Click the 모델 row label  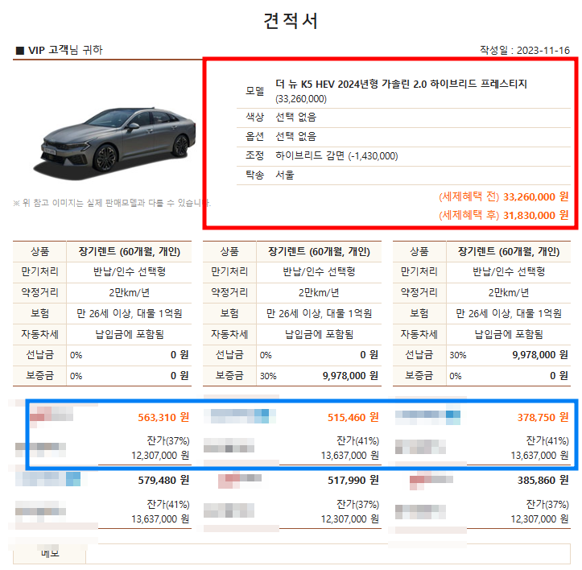pyautogui.click(x=254, y=91)
